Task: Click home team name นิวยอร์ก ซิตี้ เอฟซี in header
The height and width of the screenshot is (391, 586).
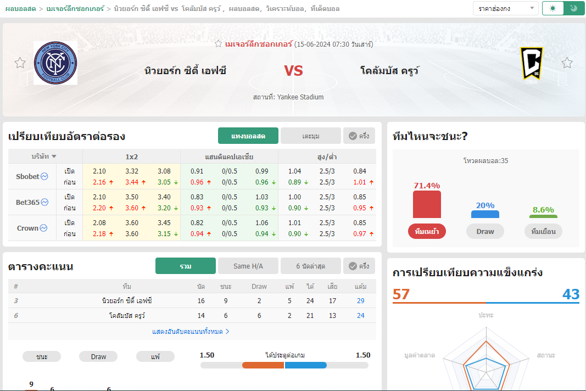Action: tap(186, 70)
